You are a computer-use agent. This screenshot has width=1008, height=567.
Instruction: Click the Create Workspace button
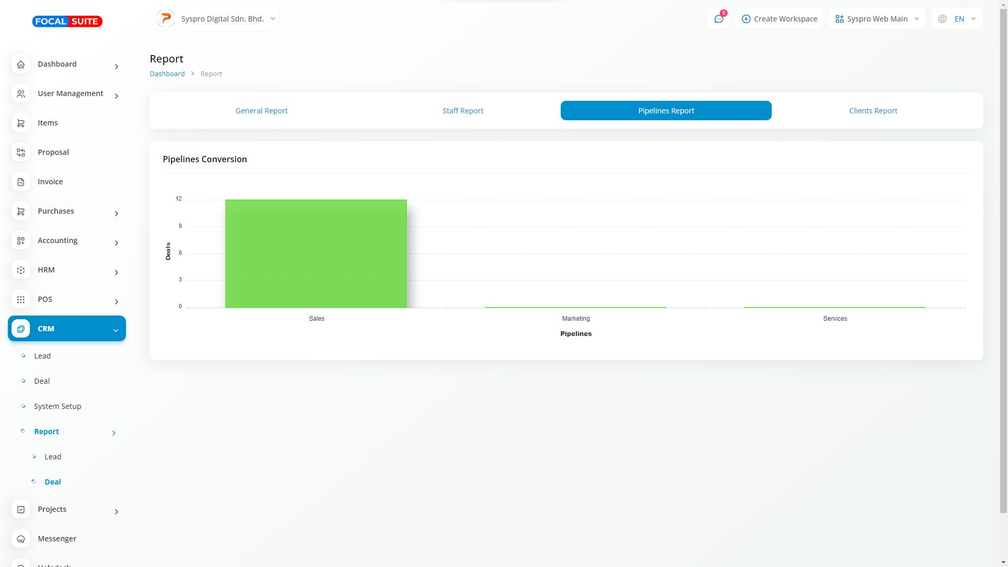click(779, 19)
